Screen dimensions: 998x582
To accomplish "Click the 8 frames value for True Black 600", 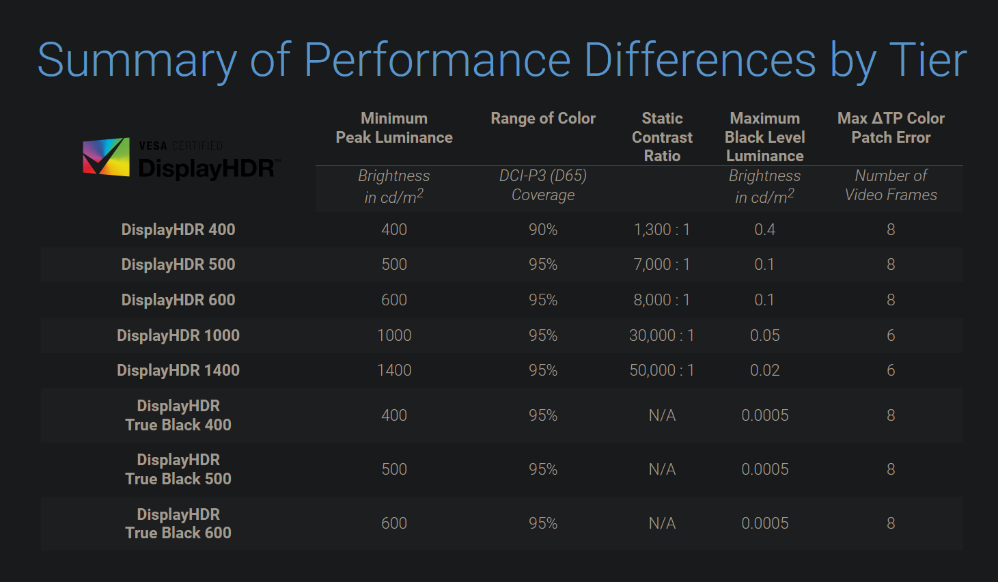I will click(x=891, y=523).
